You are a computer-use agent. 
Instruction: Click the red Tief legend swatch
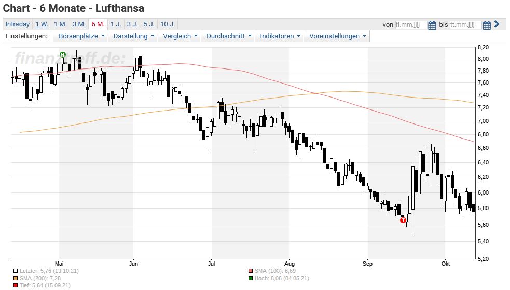16,286
